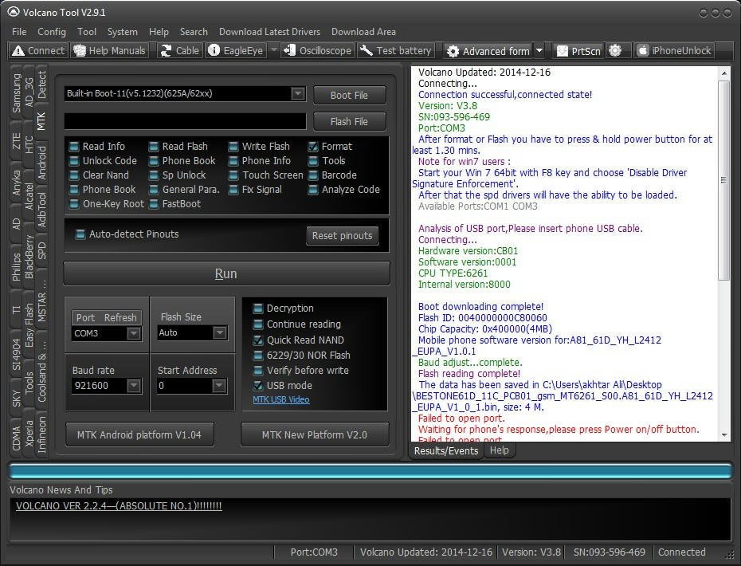The height and width of the screenshot is (566, 741).
Task: Open the Start Address dropdown
Action: [x=219, y=386]
